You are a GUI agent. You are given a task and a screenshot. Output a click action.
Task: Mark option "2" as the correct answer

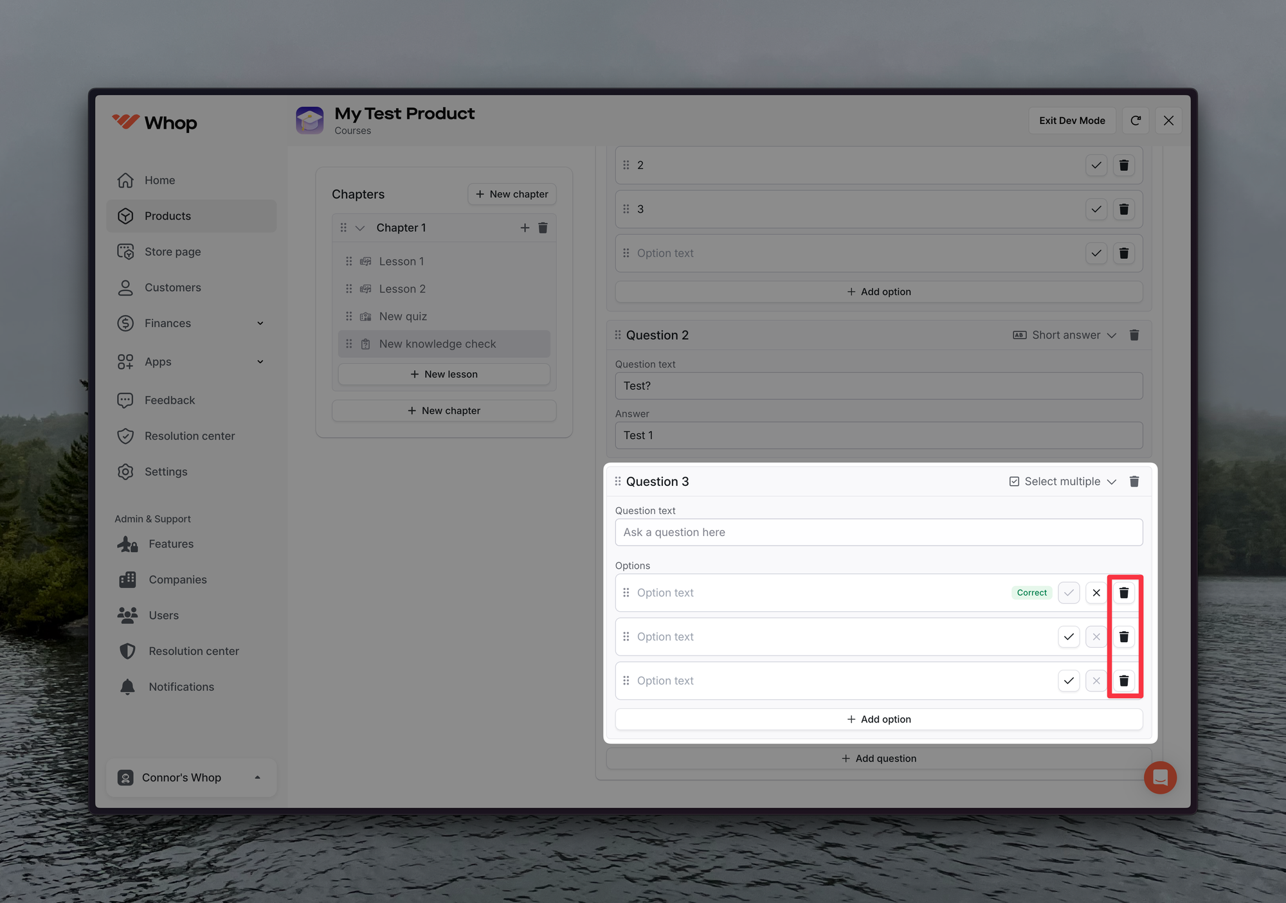coord(1096,165)
